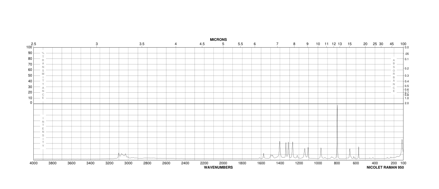Click the 400 wavenumber axis label

click(x=375, y=164)
